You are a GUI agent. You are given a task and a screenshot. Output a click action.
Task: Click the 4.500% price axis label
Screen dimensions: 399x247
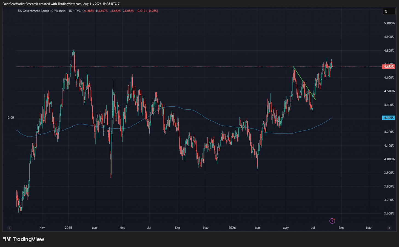click(x=389, y=91)
